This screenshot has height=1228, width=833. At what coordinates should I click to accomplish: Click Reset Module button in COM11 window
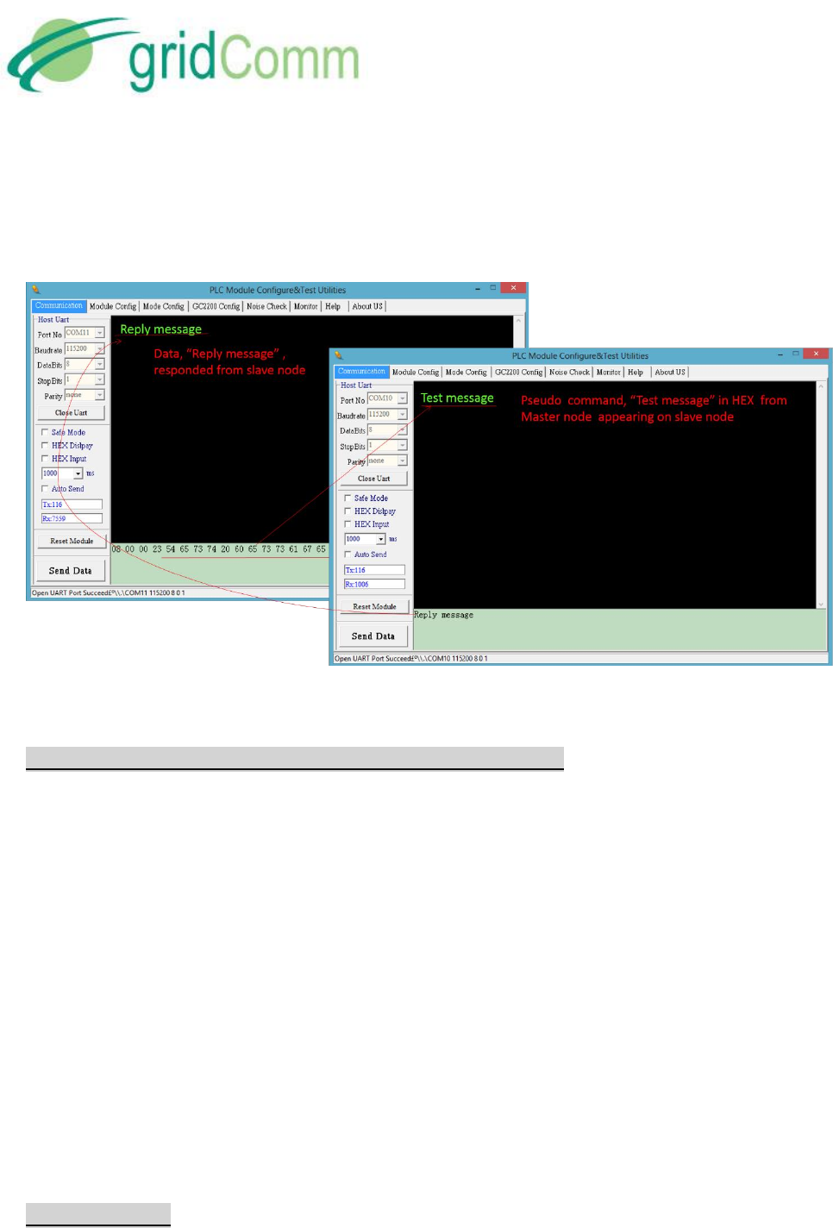[72, 542]
